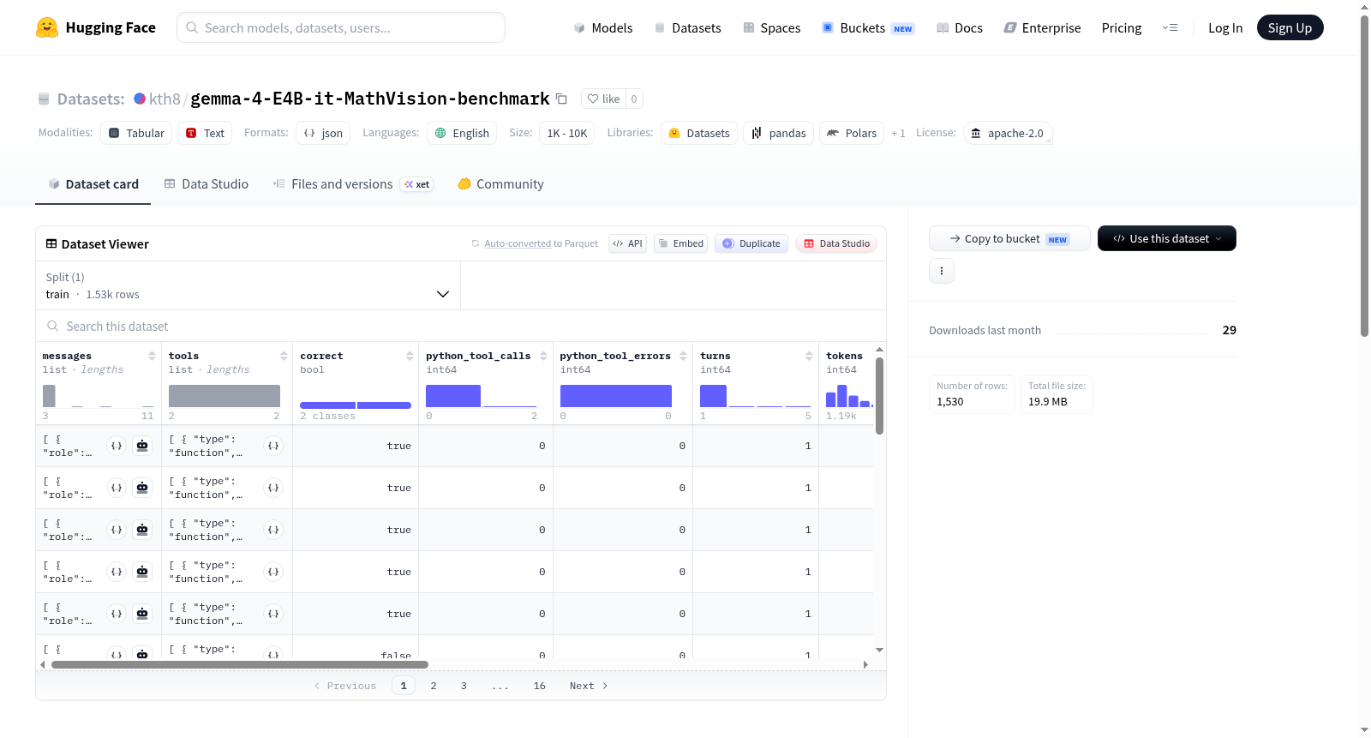
Task: Expand the Split train dropdown
Action: point(248,285)
